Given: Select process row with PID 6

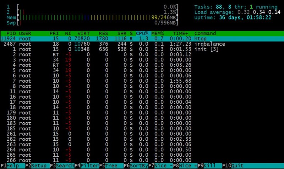Looking at the screenshot, I should click(x=142, y=76).
